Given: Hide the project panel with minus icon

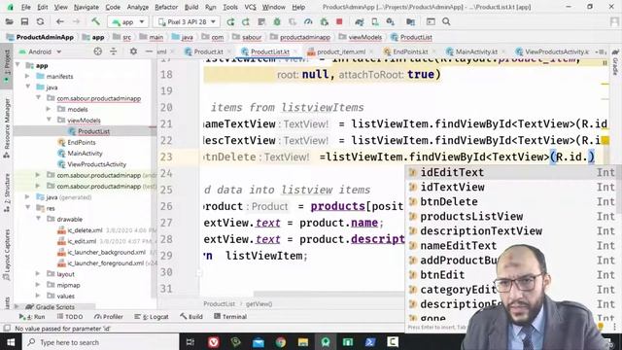Looking at the screenshot, I should (x=149, y=52).
